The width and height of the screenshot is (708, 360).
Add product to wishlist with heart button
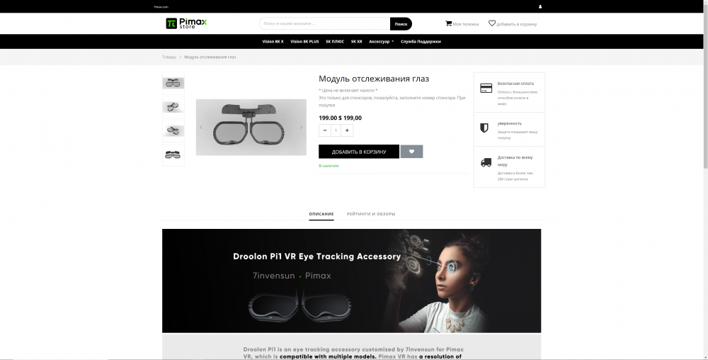pyautogui.click(x=411, y=152)
